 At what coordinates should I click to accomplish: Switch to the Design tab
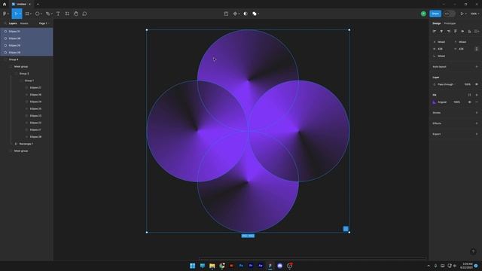pyautogui.click(x=437, y=23)
